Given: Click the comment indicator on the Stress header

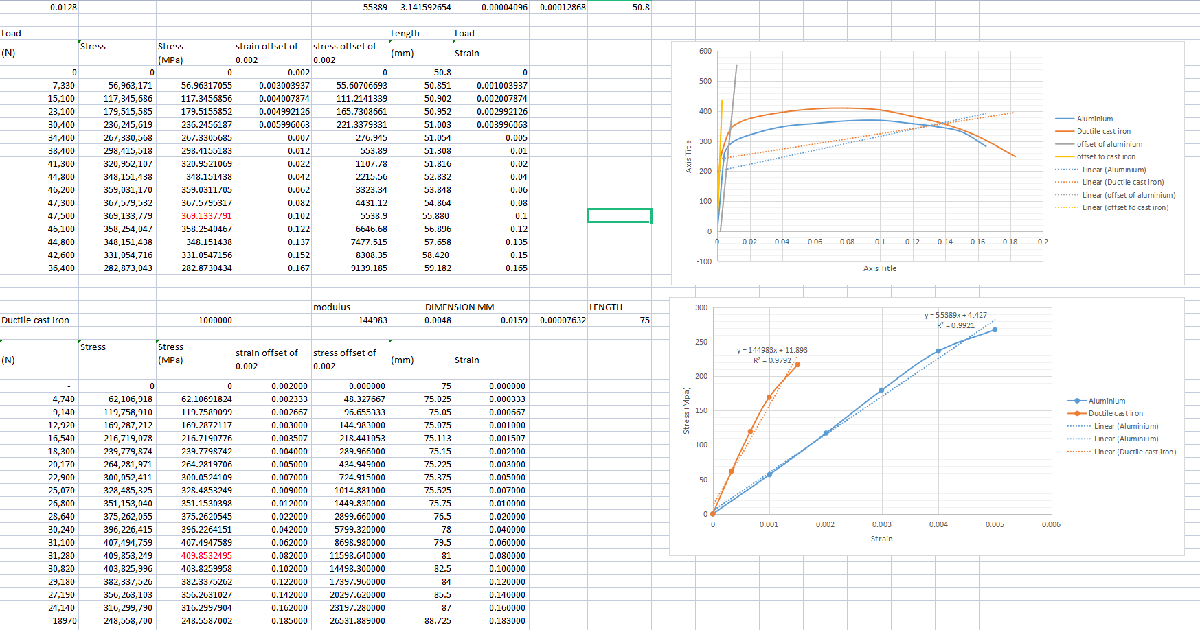Looking at the screenshot, I should [80, 43].
